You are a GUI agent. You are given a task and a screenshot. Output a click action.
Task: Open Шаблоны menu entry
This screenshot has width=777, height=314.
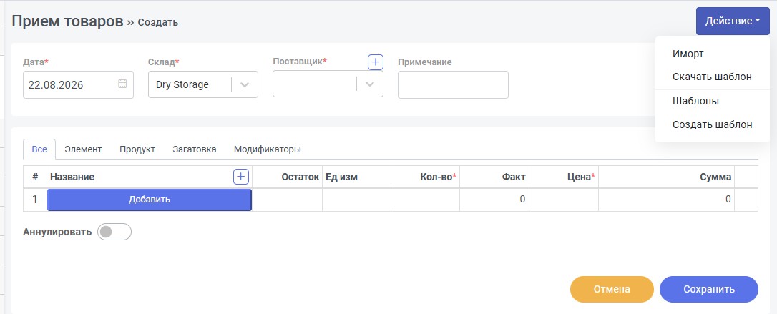click(x=695, y=101)
